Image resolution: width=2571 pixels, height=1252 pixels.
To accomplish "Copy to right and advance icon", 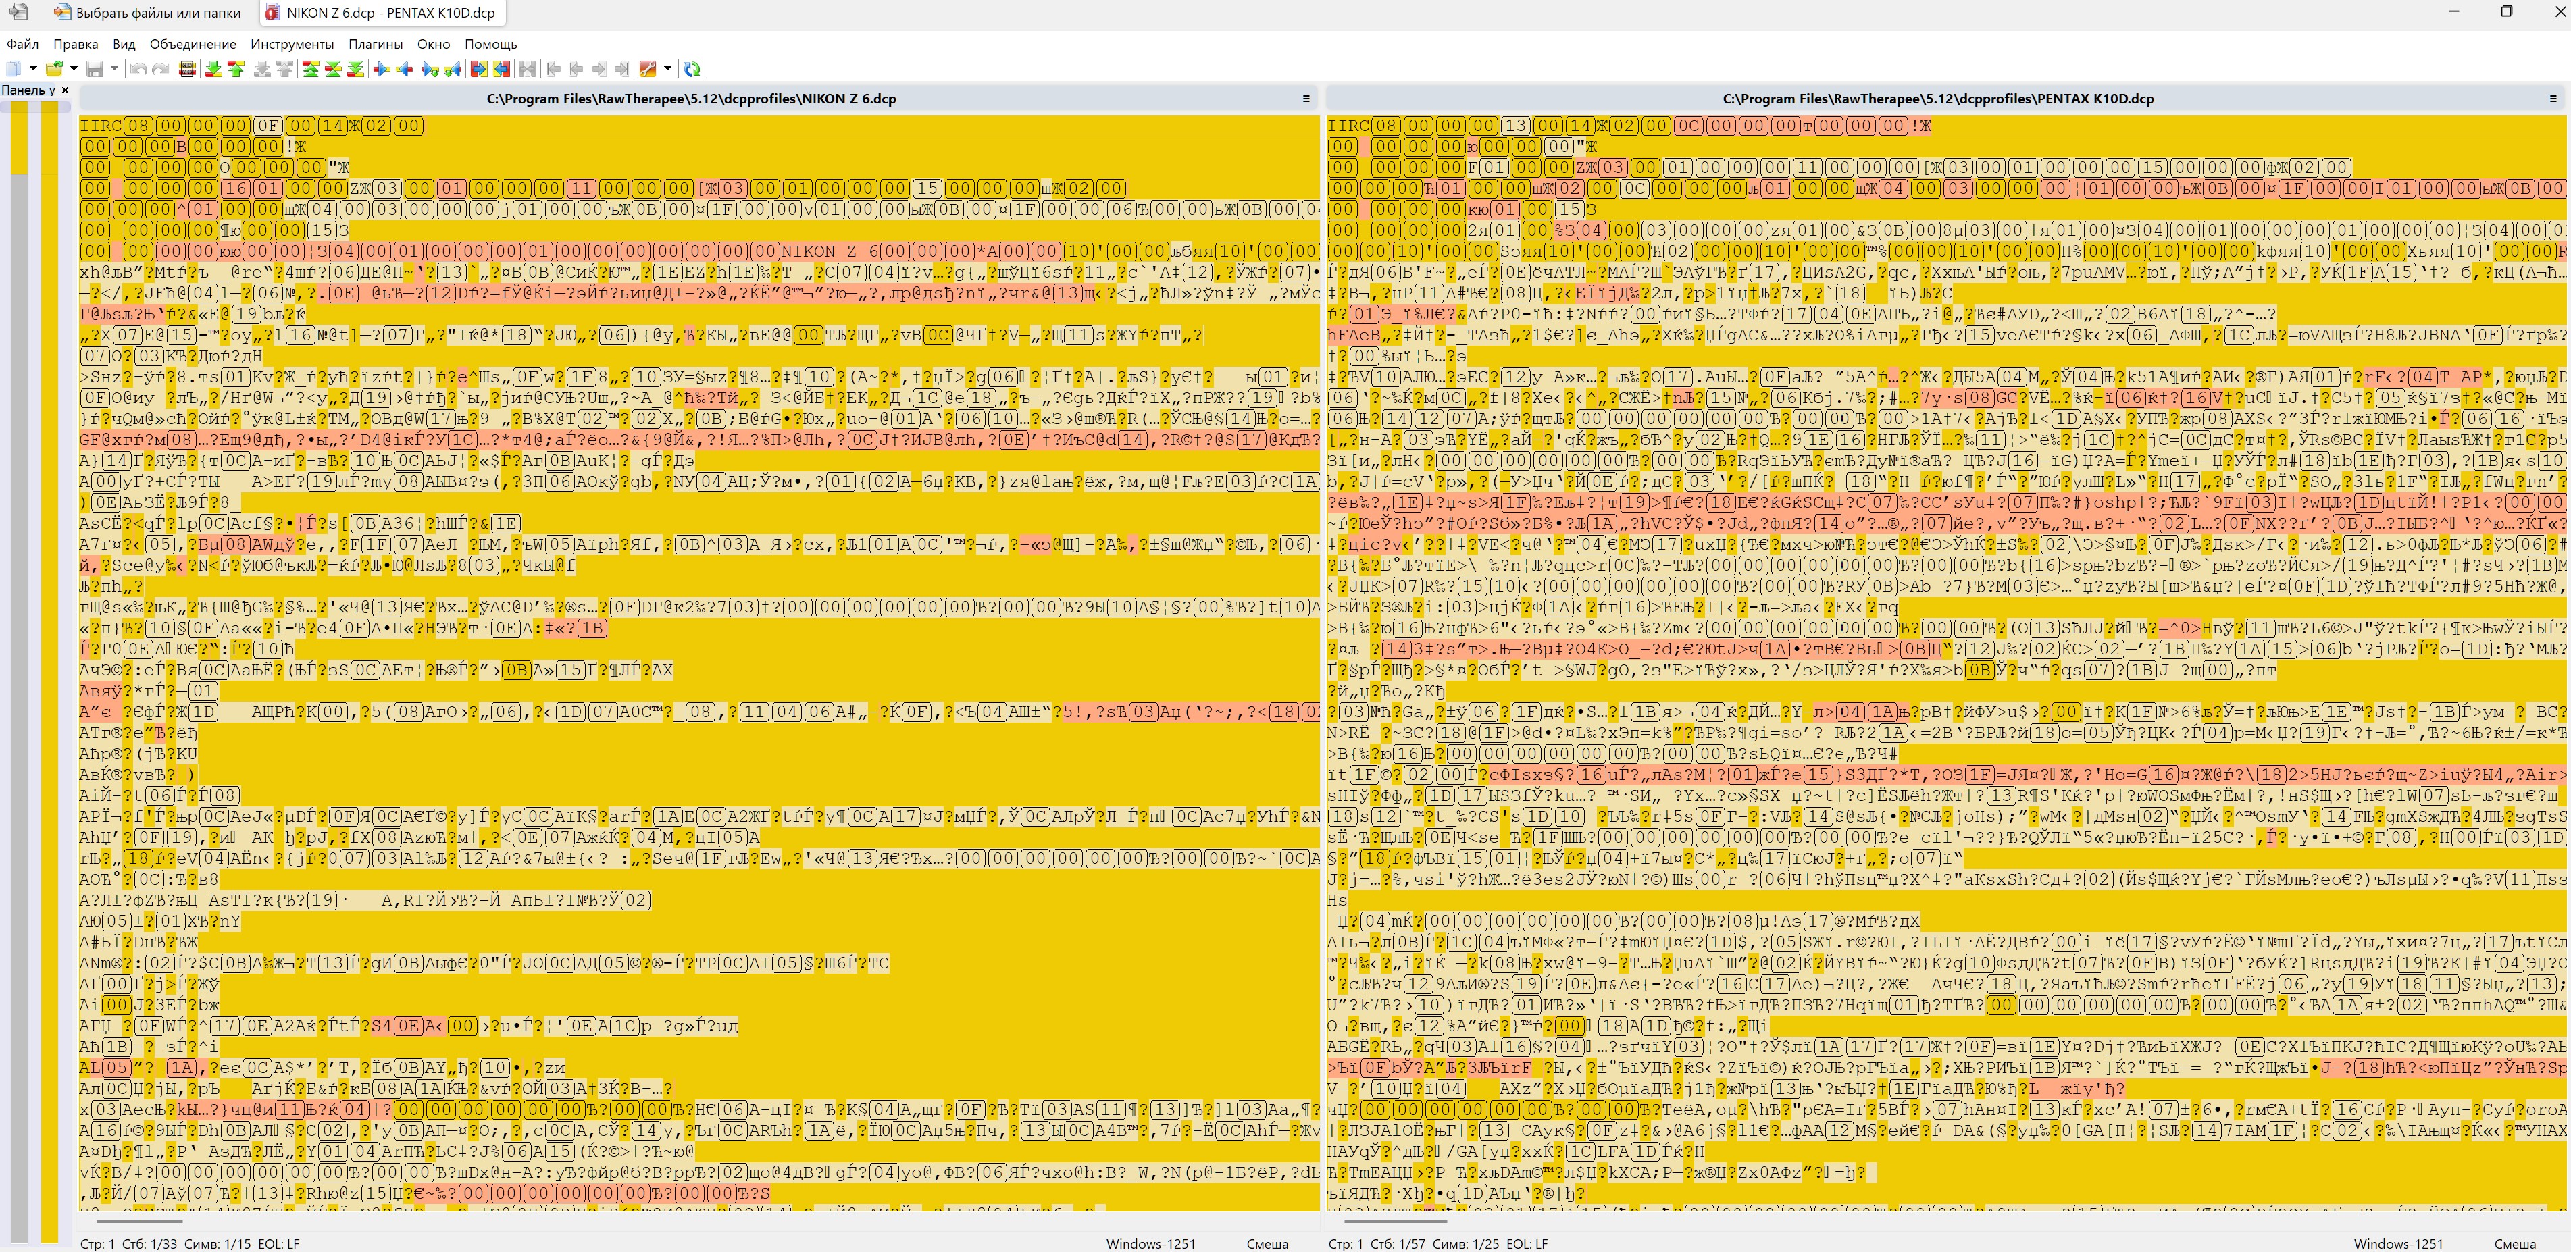I will (430, 69).
